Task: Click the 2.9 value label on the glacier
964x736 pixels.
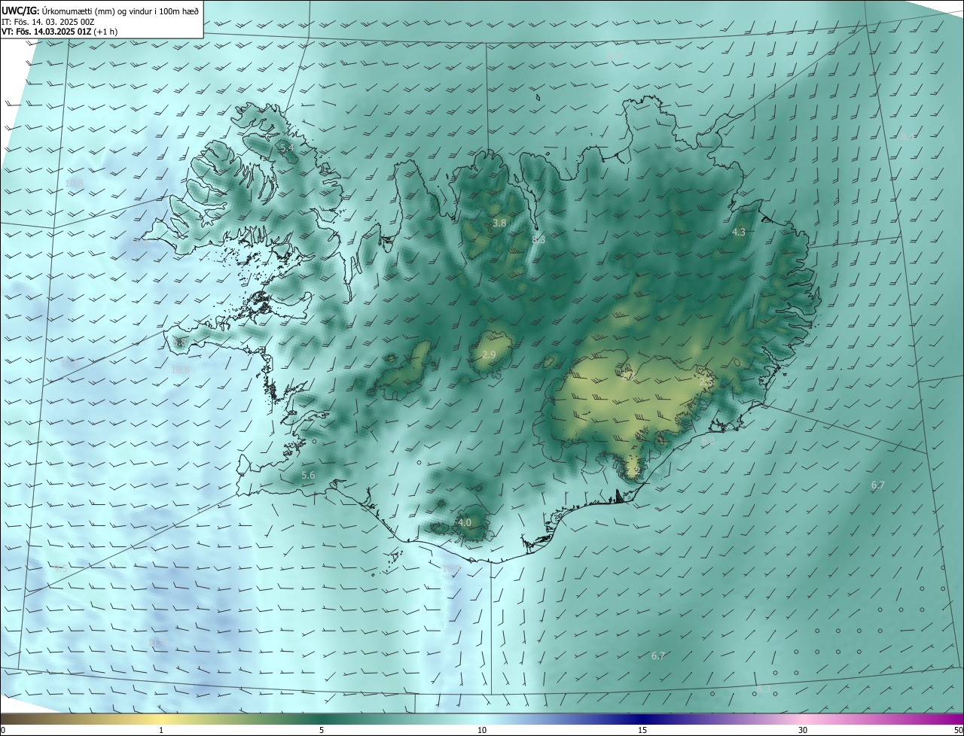Action: point(489,354)
